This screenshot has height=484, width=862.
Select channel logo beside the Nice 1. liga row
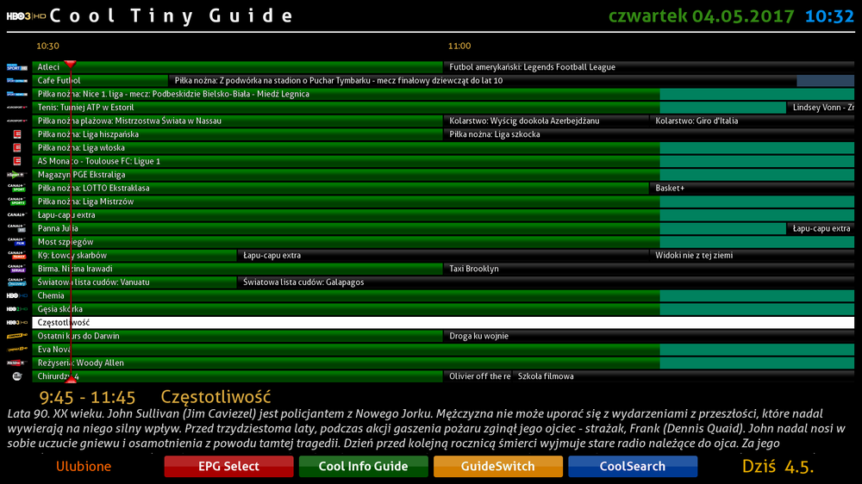pyautogui.click(x=17, y=94)
